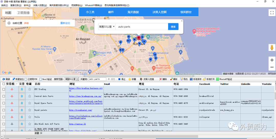Screen dimensions: 276x139
Task: Open the 决策人挖掘(W) menu
Action: pyautogui.click(x=40, y=5)
